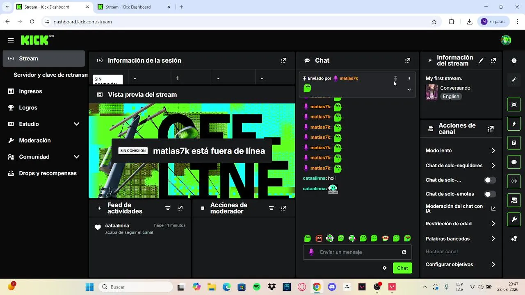Expand the pinned message with chevron
Screen dimensions: 525x295
click(409, 89)
